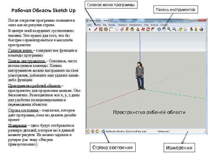Viewport: 218px width, 164px height.
Task: Close the SketchUp window
Action: pyautogui.click(x=202, y=20)
